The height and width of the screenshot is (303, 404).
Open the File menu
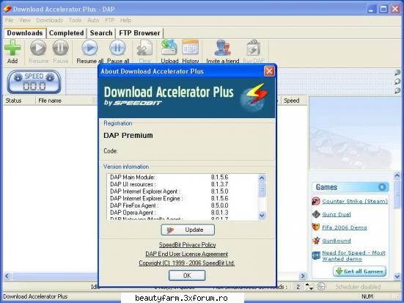pos(9,20)
